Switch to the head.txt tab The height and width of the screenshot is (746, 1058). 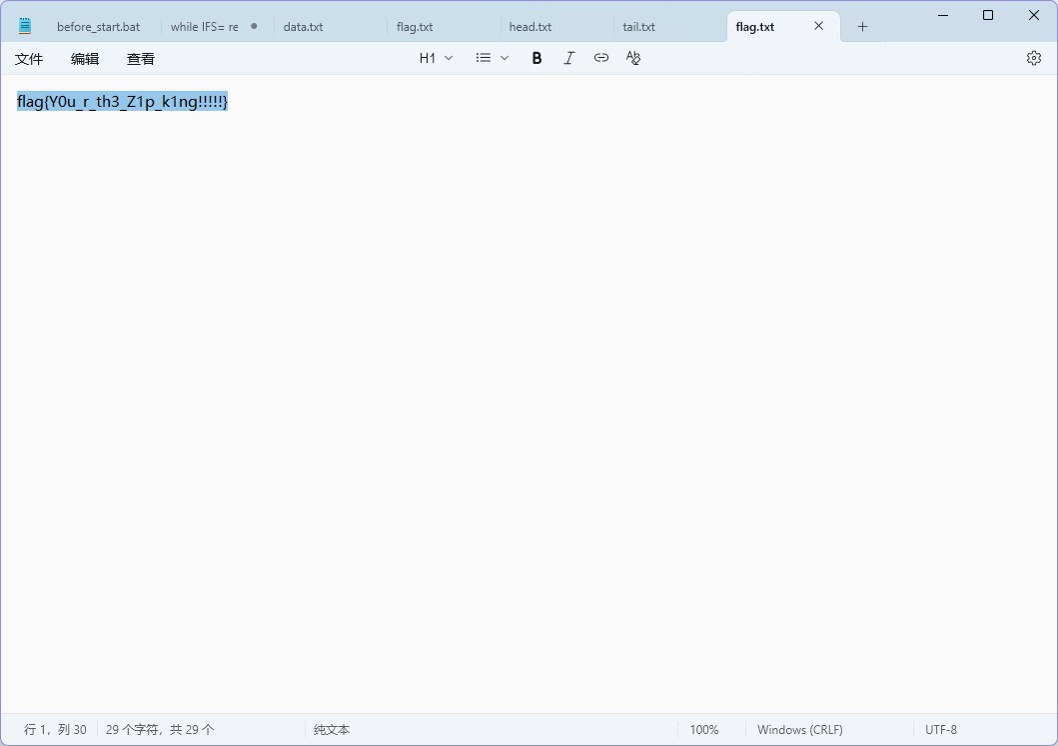530,27
